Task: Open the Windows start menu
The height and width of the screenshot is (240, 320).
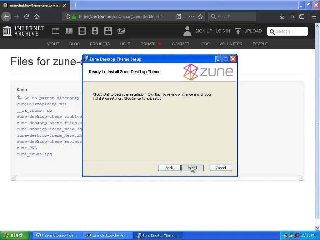Action: coord(15,236)
